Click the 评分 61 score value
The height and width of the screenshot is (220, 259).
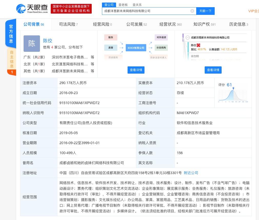pyautogui.click(x=229, y=85)
